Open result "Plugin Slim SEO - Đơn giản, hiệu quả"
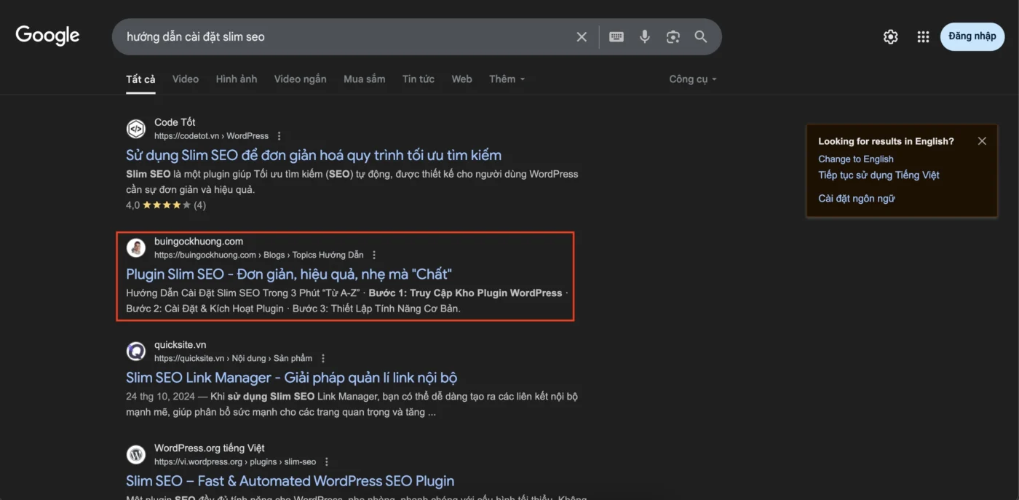 click(289, 274)
